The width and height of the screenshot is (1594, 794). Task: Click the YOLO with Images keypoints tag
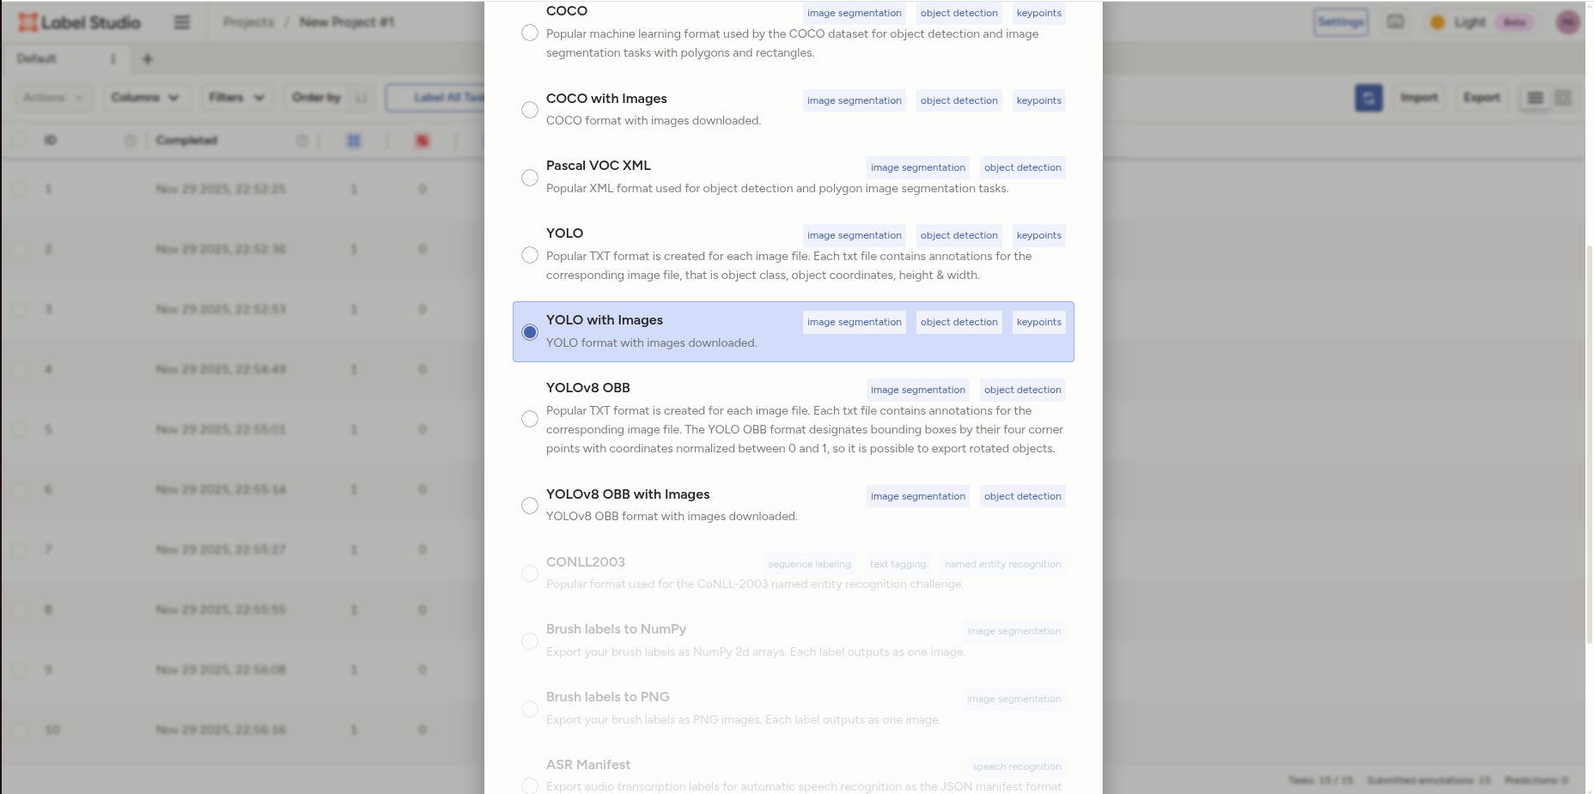(1039, 322)
